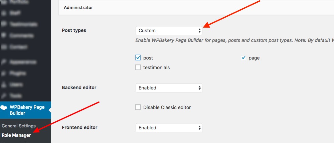The image size is (334, 143).
Task: Enable the testimonials checkbox
Action: click(138, 68)
